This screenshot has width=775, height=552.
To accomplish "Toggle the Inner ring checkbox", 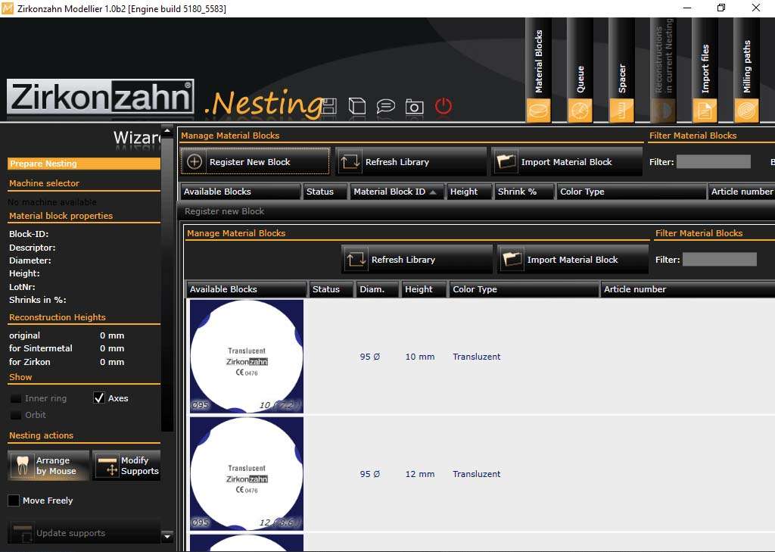I will pyautogui.click(x=16, y=398).
